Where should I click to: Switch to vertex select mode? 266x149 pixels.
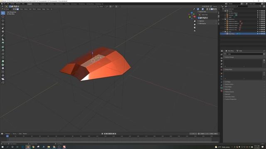[14, 9]
